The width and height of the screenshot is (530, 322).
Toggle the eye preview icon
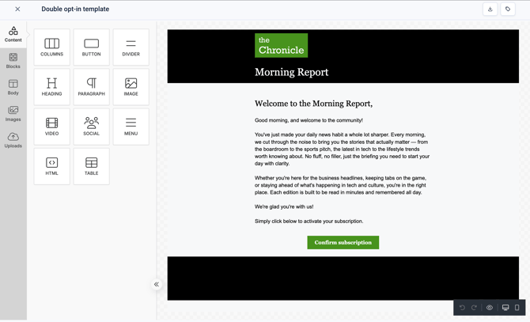490,308
